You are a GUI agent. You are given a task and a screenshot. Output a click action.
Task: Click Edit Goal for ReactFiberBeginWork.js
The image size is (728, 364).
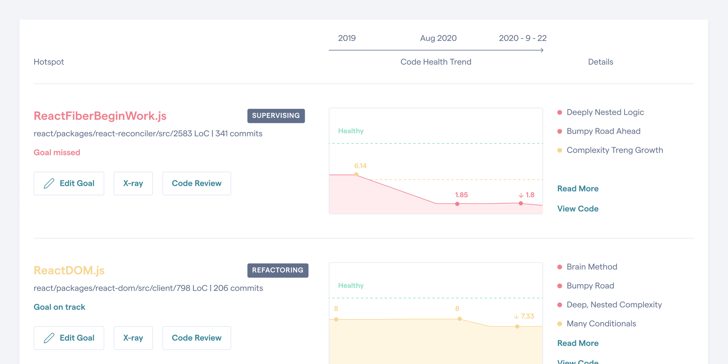(69, 183)
